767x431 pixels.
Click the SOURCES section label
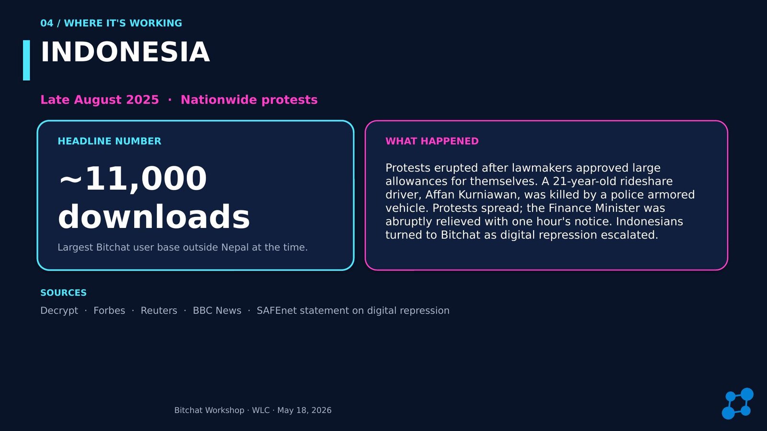[x=63, y=293]
